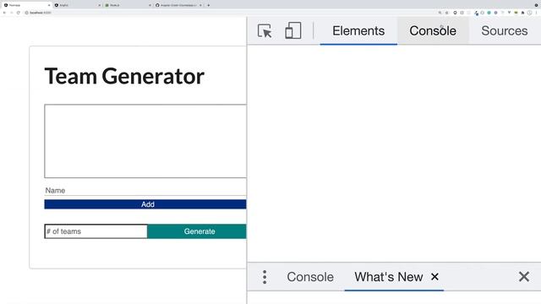Open the Sources tab in DevTools
The image size is (541, 304).
[504, 30]
